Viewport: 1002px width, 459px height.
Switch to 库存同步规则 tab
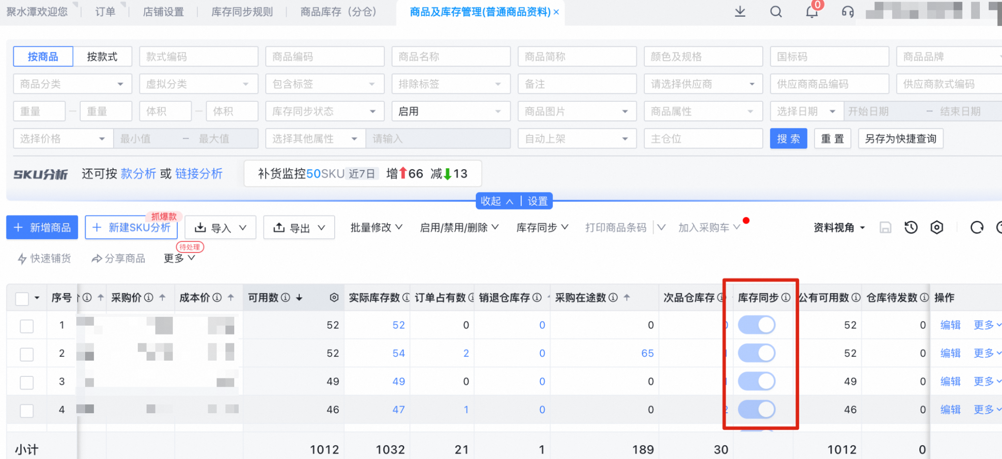point(242,12)
